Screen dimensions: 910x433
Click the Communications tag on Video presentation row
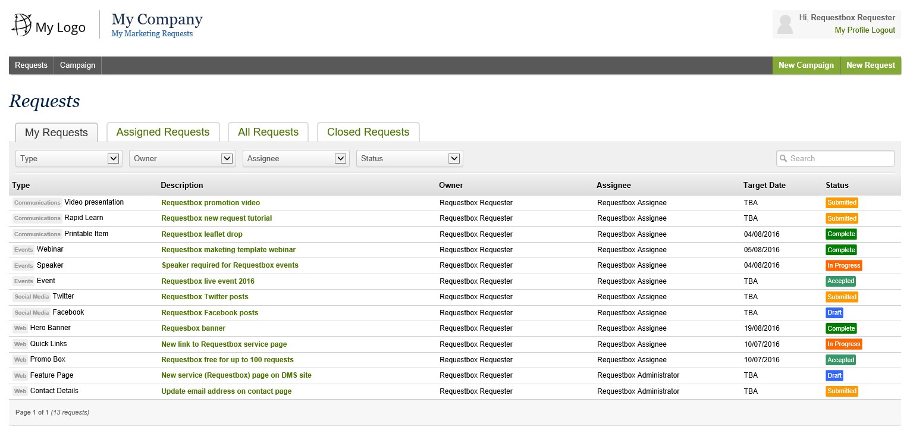(37, 203)
